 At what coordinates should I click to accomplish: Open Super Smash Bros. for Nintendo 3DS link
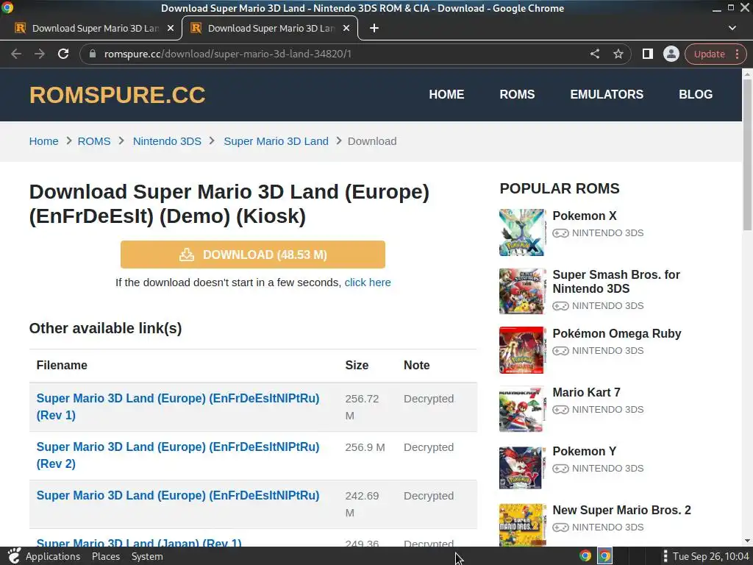point(616,282)
